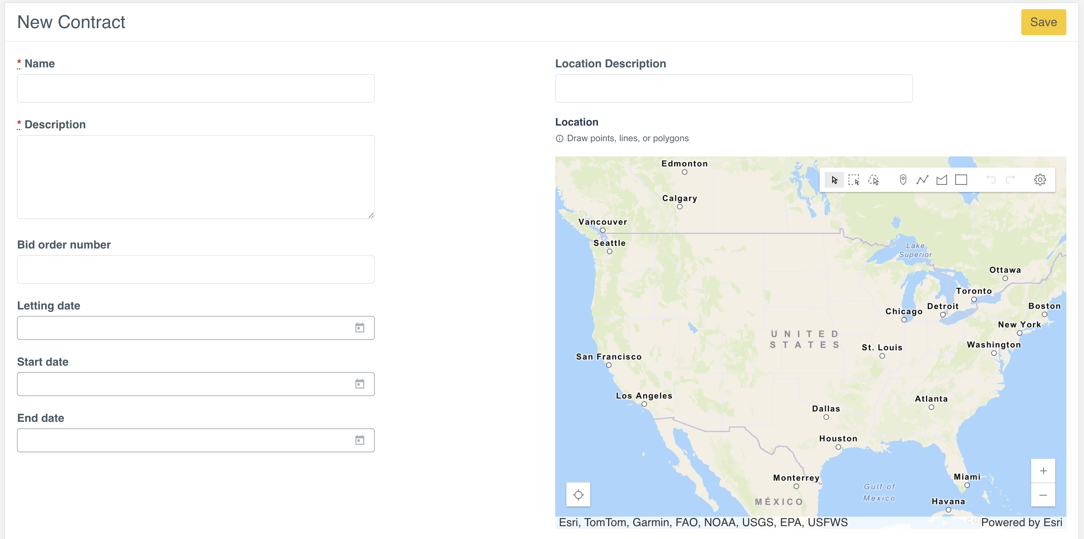Choose the lasso selection tool

click(x=874, y=180)
